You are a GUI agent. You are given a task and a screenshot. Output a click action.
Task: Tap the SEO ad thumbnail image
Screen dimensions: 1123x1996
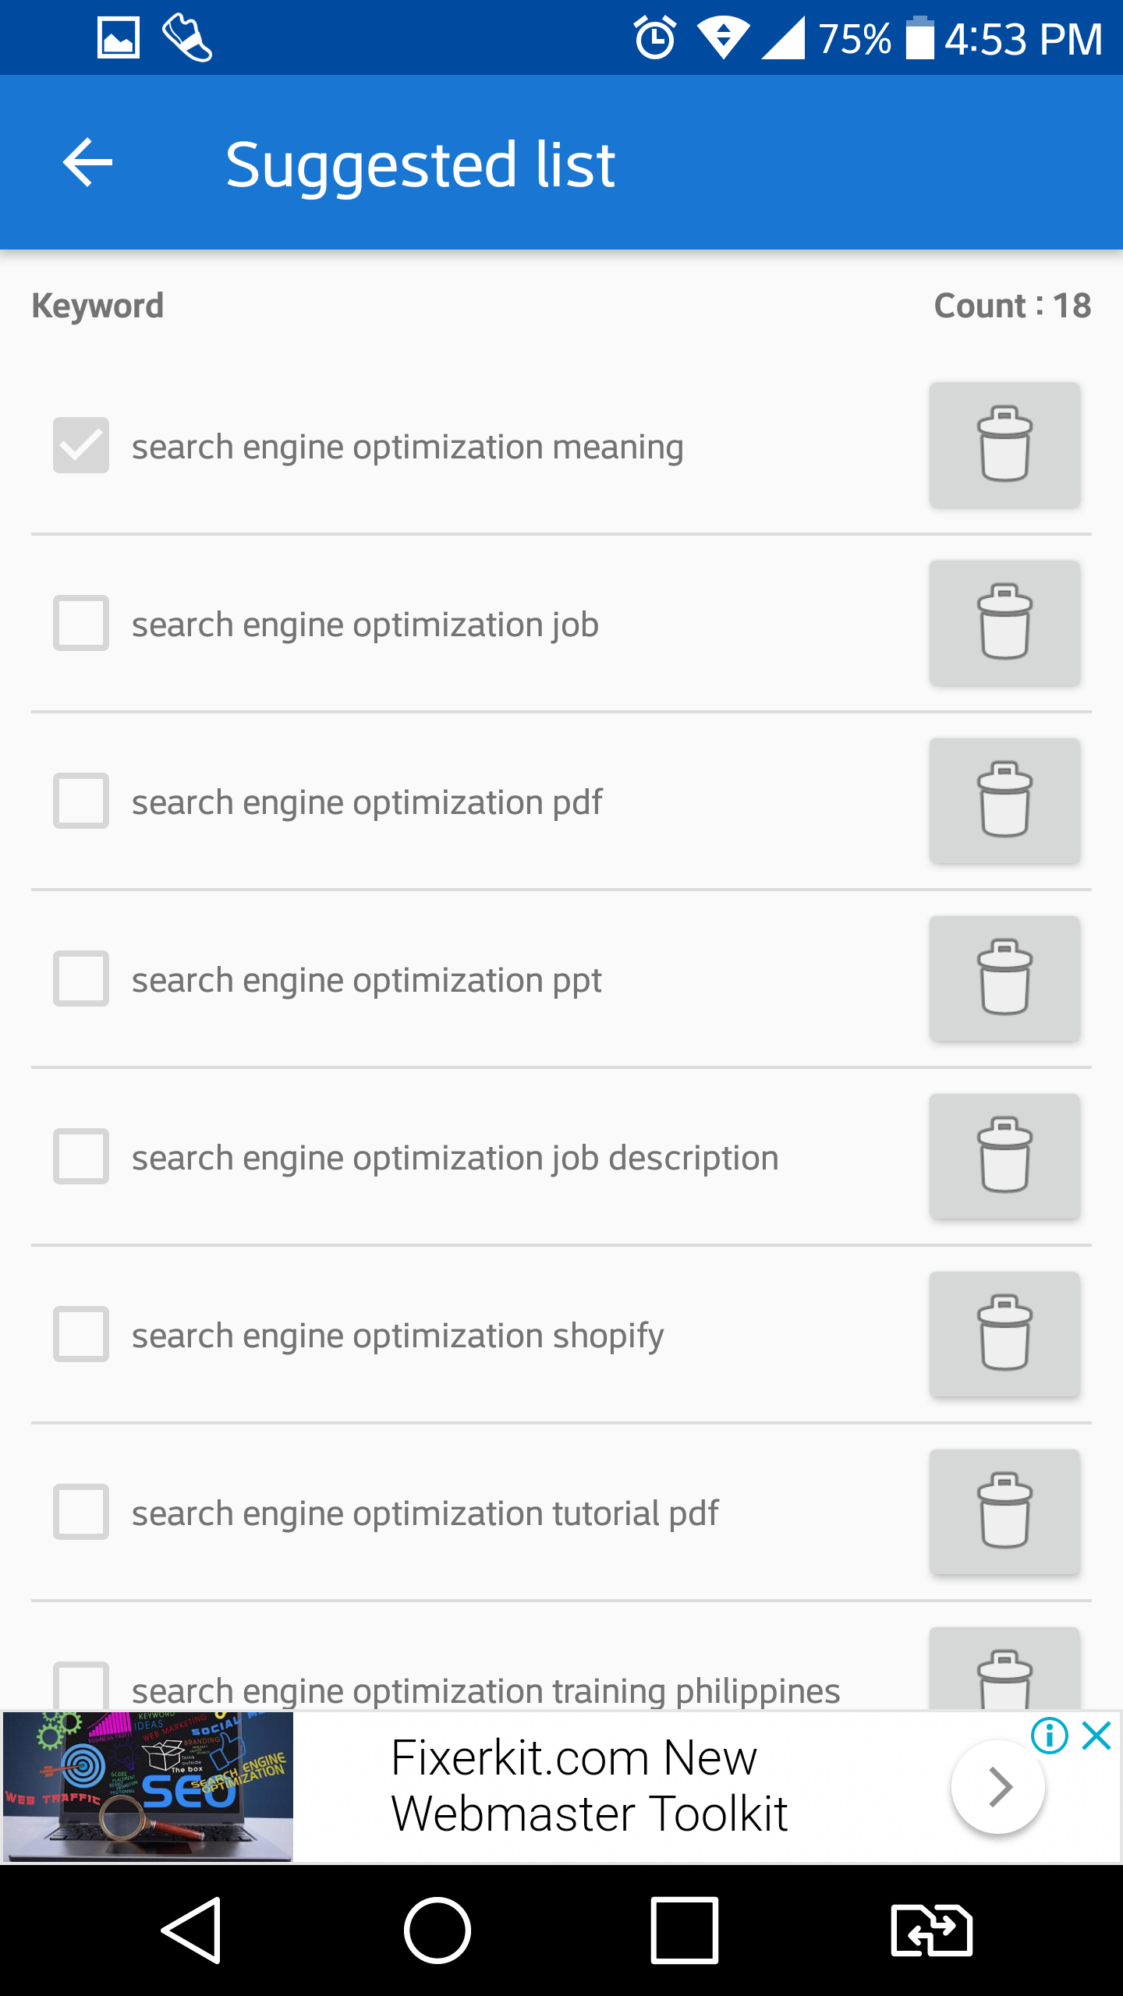148,1785
